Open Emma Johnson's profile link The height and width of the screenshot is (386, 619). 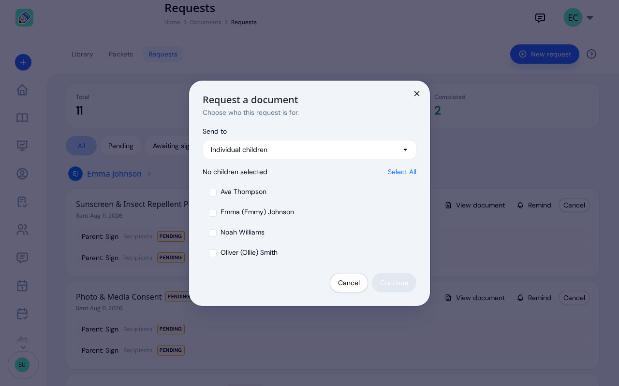[114, 174]
